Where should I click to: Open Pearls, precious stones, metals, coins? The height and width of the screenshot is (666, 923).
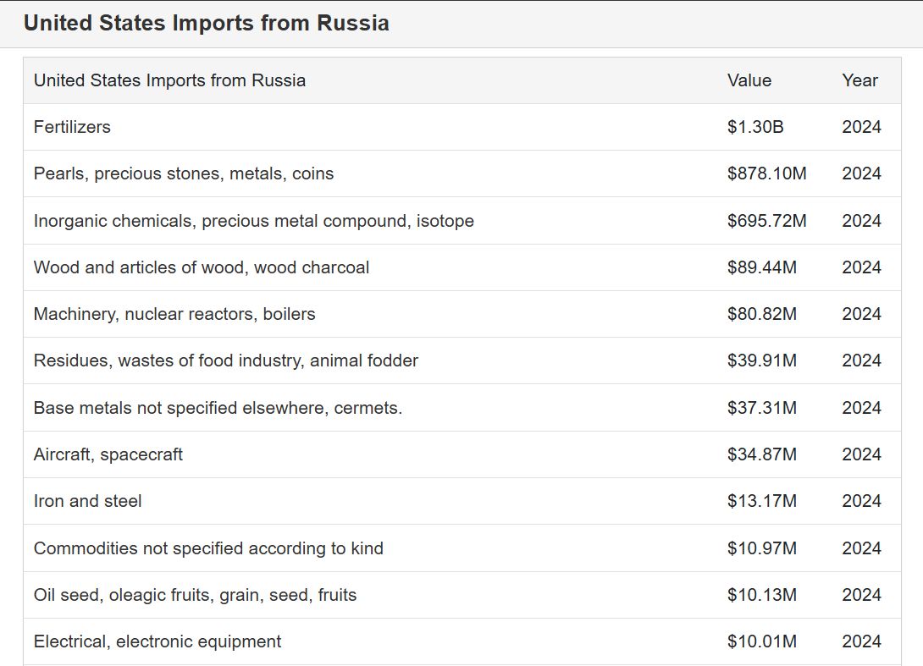click(184, 173)
